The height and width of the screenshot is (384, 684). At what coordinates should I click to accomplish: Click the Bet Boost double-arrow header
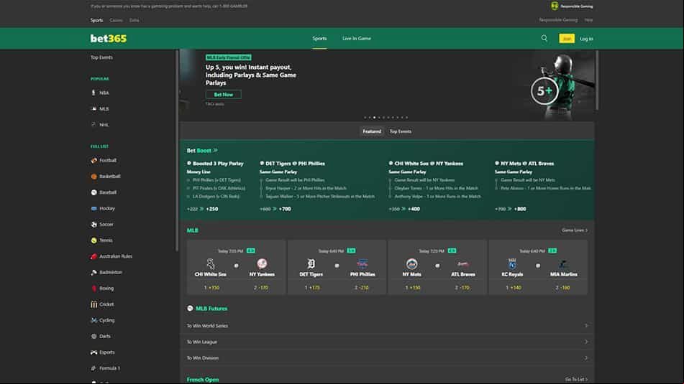pos(202,151)
